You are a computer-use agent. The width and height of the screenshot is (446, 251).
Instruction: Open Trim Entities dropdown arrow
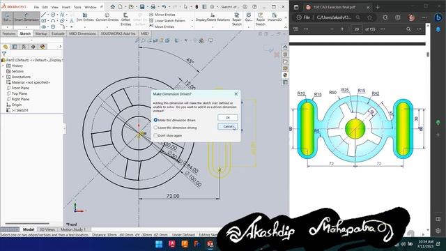(85, 26)
